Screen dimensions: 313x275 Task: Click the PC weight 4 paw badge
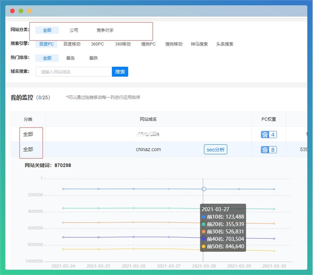click(269, 135)
